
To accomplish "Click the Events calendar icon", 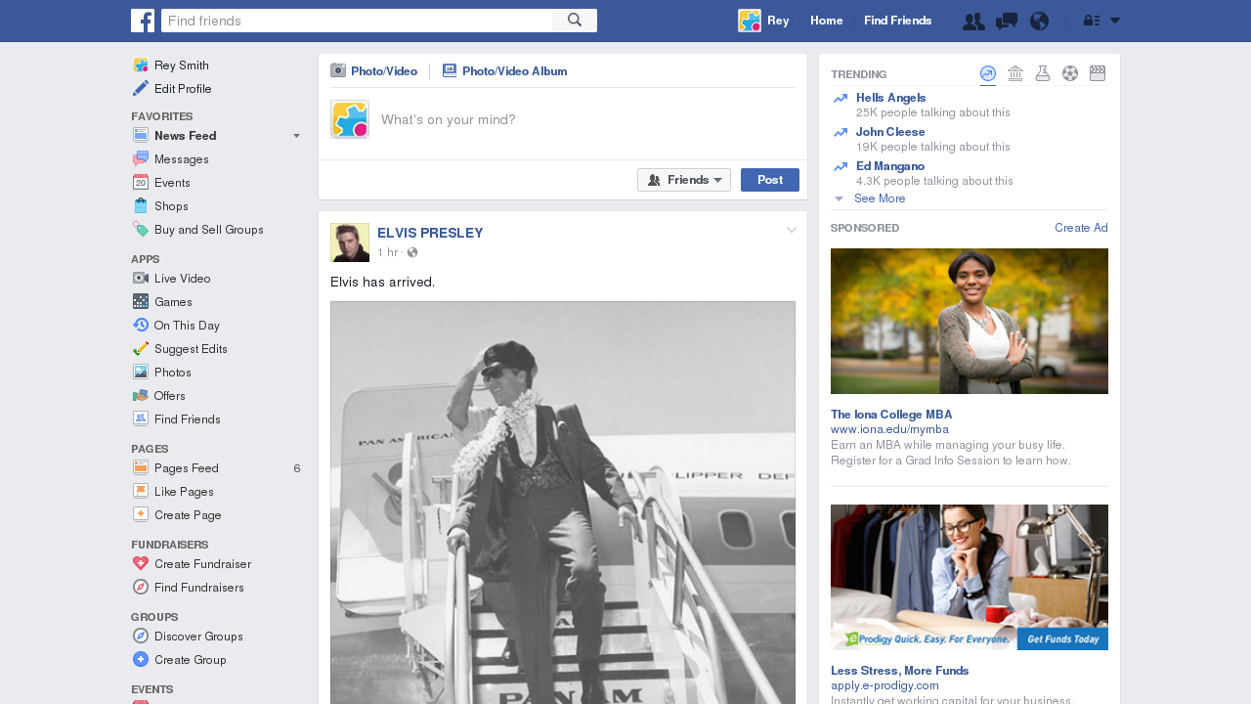I will coord(141,182).
